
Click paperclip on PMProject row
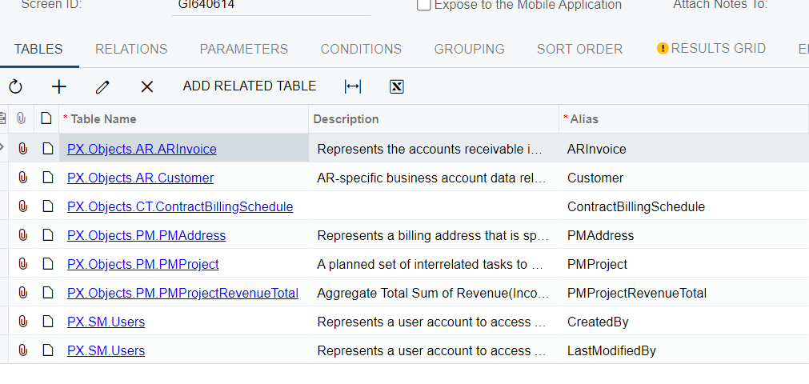[x=23, y=264]
